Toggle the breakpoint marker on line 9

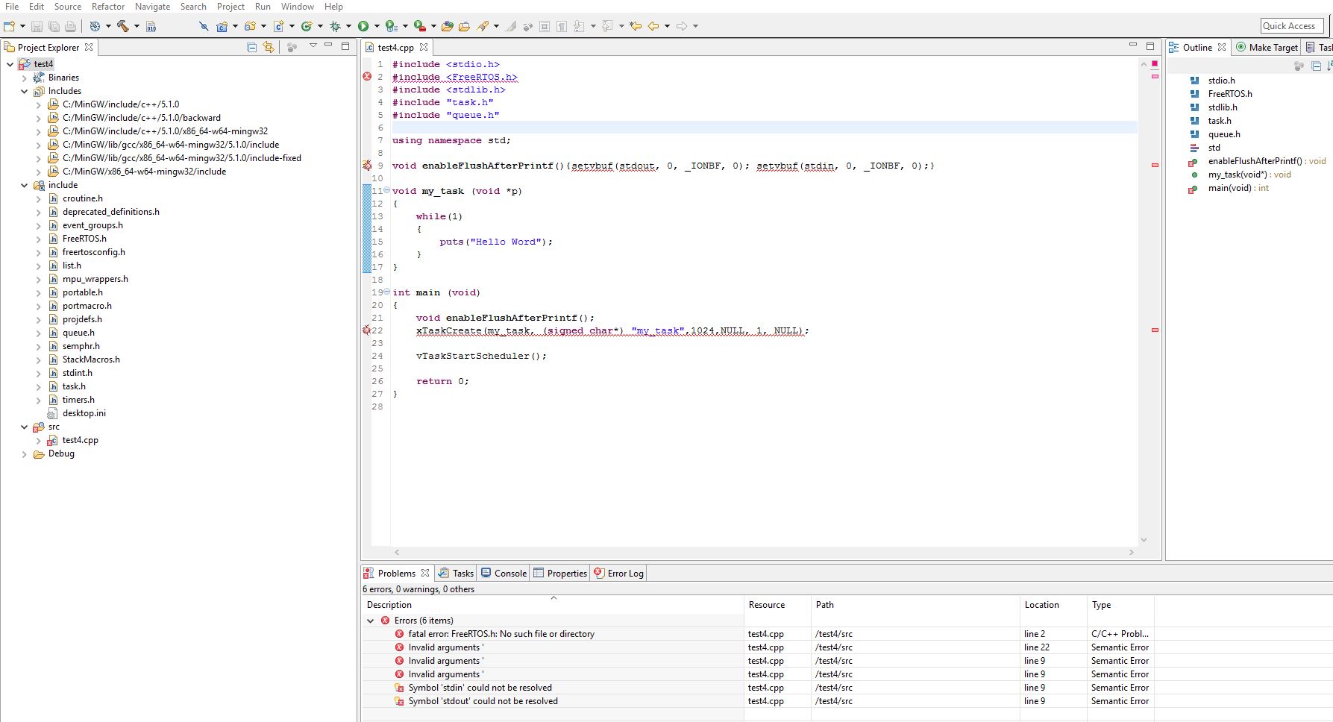366,166
